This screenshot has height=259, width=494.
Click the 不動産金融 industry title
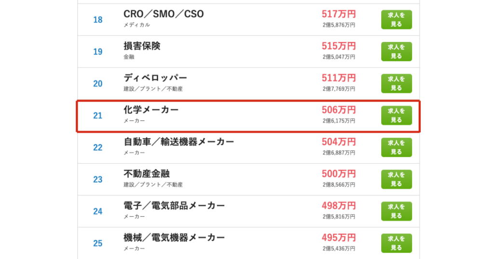click(147, 174)
